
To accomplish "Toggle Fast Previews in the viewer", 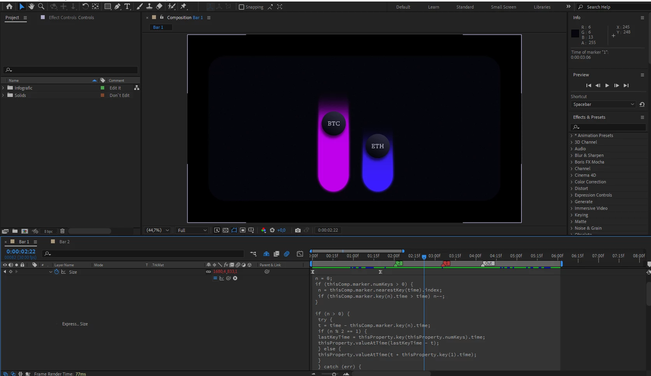I will 217,230.
